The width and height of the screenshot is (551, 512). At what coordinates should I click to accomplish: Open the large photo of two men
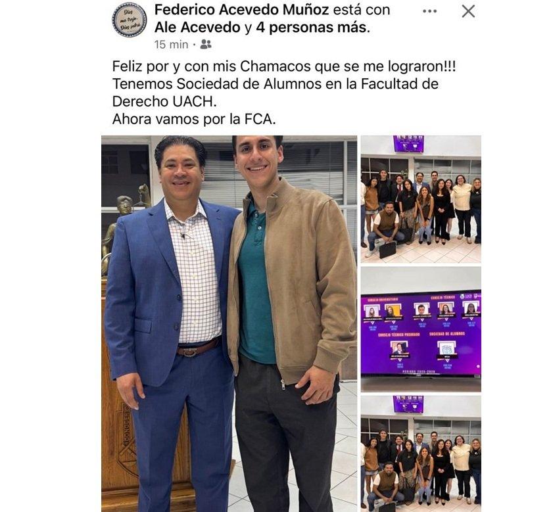(x=229, y=322)
